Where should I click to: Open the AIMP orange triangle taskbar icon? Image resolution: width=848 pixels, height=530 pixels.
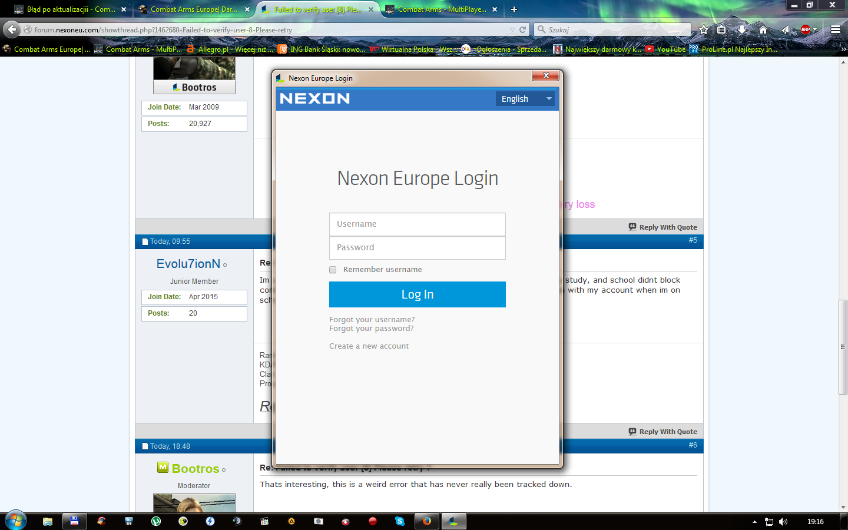[291, 521]
